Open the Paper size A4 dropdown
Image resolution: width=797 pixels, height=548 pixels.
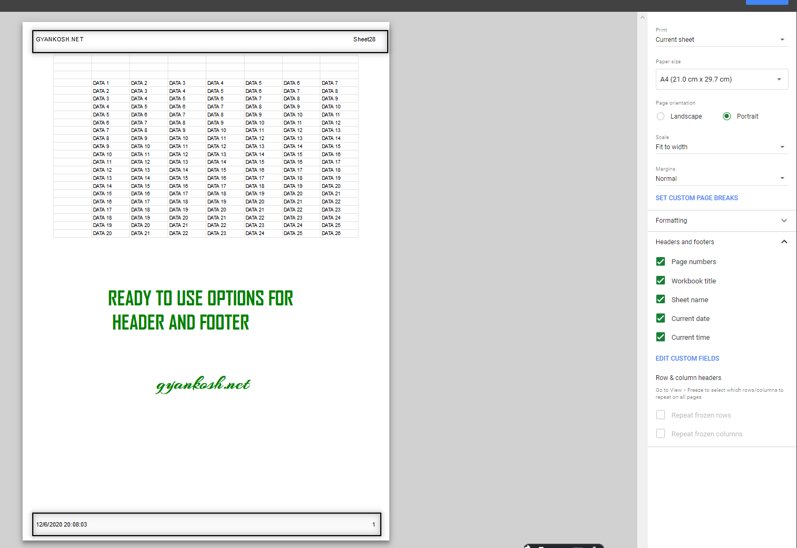tap(721, 79)
